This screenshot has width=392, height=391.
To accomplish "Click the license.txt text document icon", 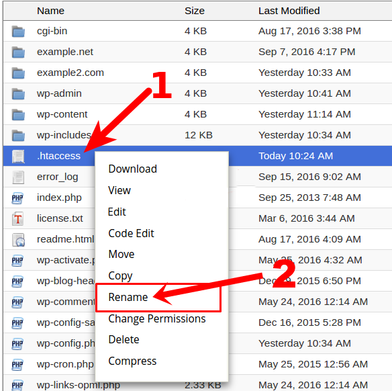I will pyautogui.click(x=17, y=218).
